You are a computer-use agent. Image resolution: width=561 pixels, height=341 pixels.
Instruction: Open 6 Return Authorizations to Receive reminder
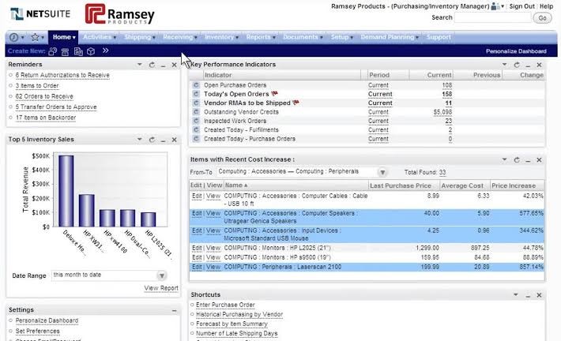tap(62, 75)
